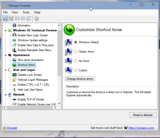Select Verbose Logon Messages tree item
Viewport: 160px width, 138px height.
33,80
